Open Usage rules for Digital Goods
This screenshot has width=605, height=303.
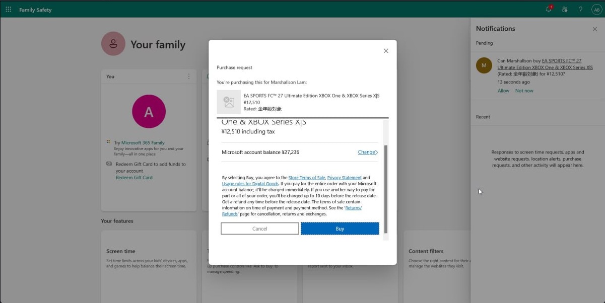[250, 184]
